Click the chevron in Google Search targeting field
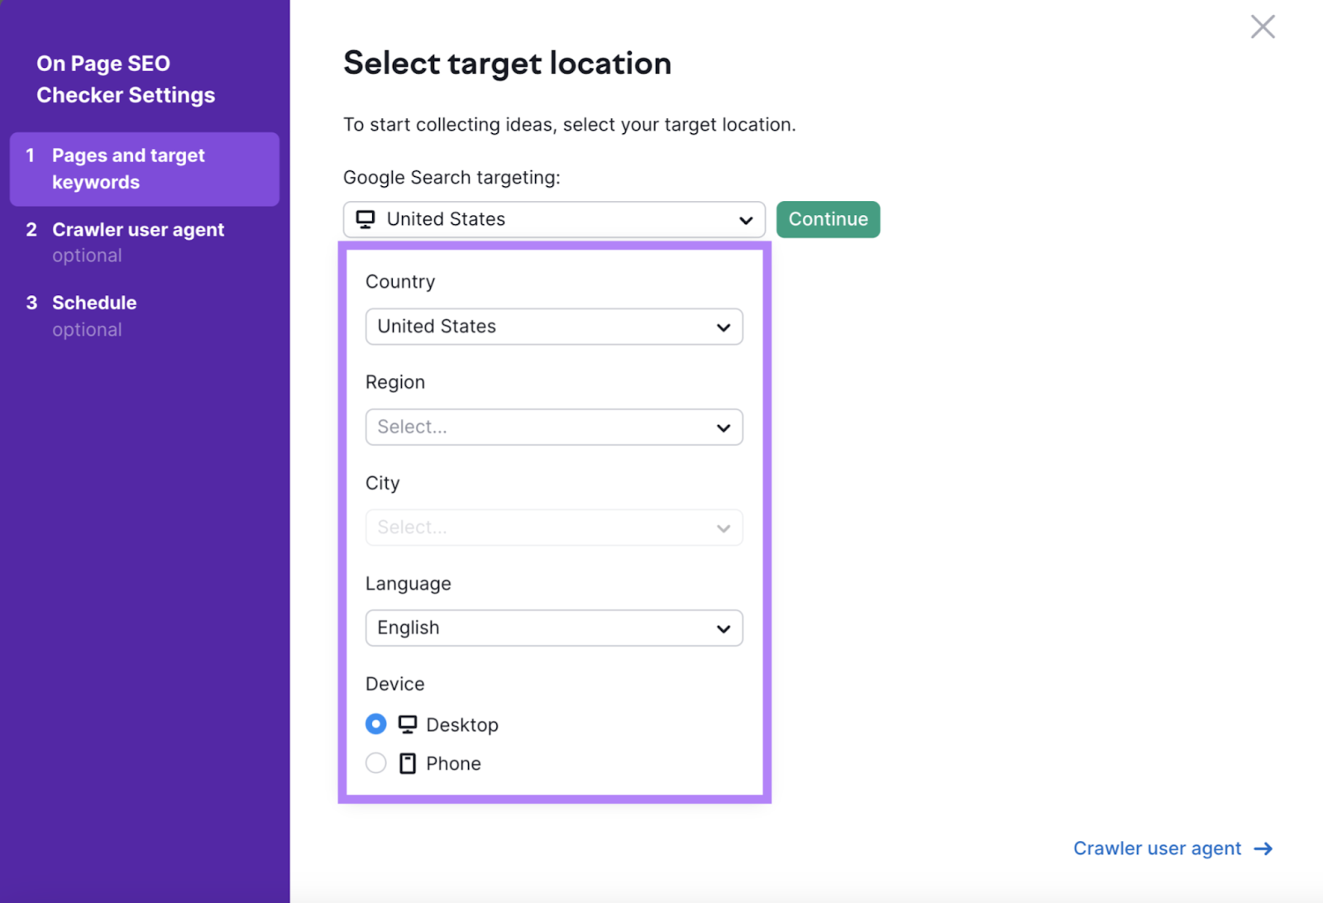The width and height of the screenshot is (1323, 903). (746, 221)
